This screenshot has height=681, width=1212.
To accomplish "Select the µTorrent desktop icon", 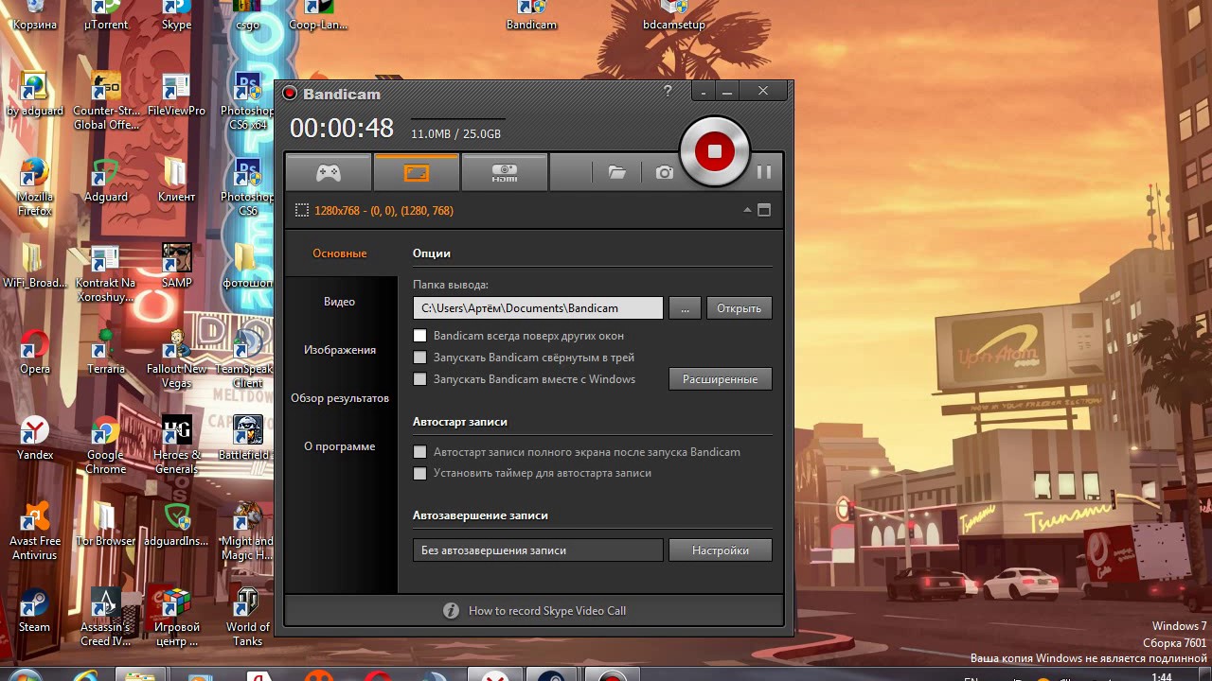I will pos(106,16).
